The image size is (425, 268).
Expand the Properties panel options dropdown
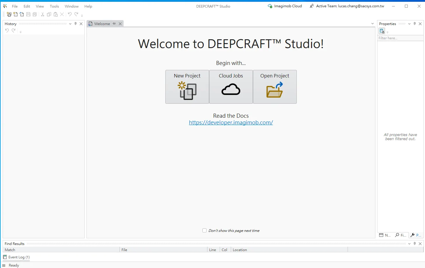(x=409, y=24)
